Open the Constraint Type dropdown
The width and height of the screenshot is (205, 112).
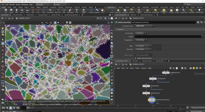pos(144,26)
